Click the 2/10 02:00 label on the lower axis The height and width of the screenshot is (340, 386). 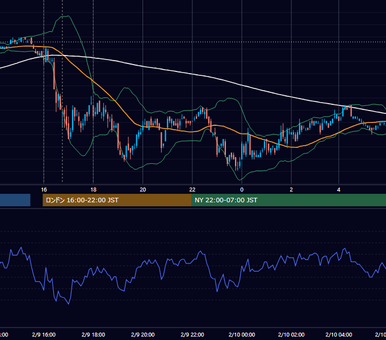coord(291,334)
